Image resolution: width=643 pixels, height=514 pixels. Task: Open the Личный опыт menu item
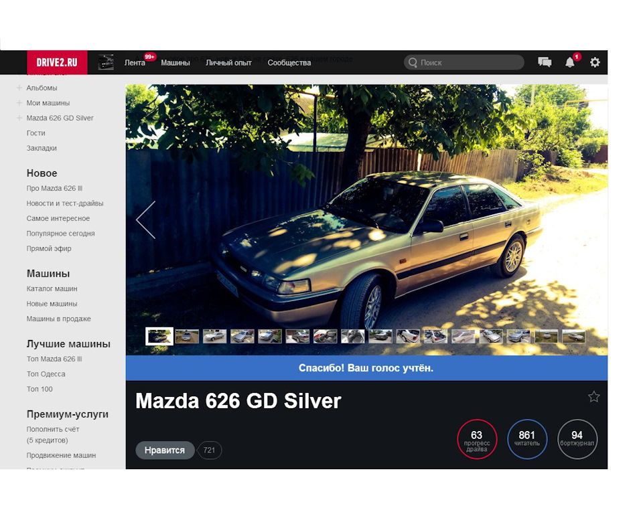pos(228,63)
